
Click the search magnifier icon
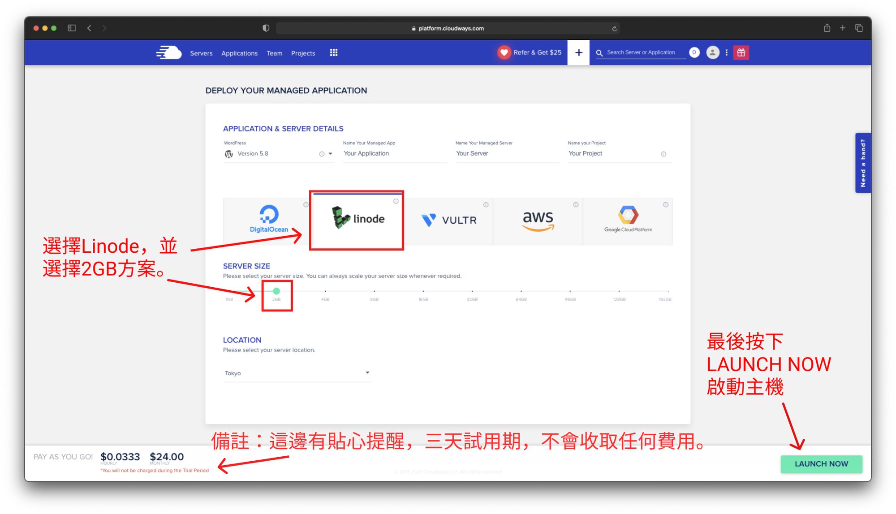click(599, 53)
